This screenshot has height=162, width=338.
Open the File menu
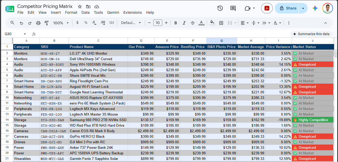click(20, 12)
